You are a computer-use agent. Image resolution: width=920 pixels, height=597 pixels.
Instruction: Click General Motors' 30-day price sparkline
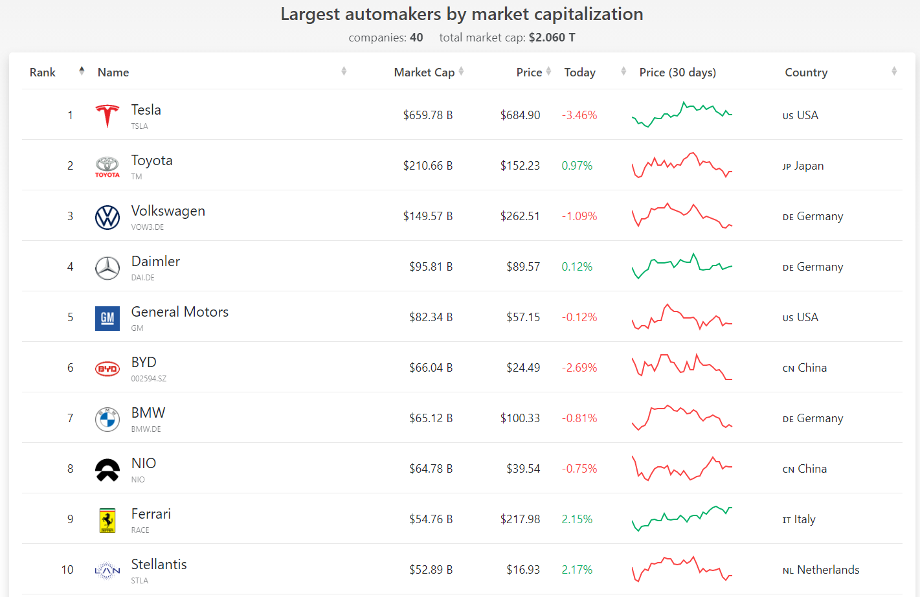click(x=682, y=317)
